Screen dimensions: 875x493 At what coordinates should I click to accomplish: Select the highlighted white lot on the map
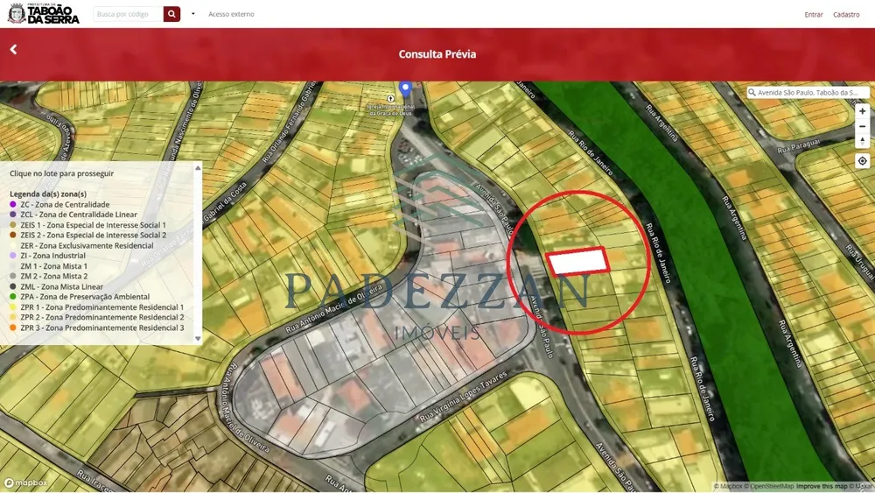(577, 261)
